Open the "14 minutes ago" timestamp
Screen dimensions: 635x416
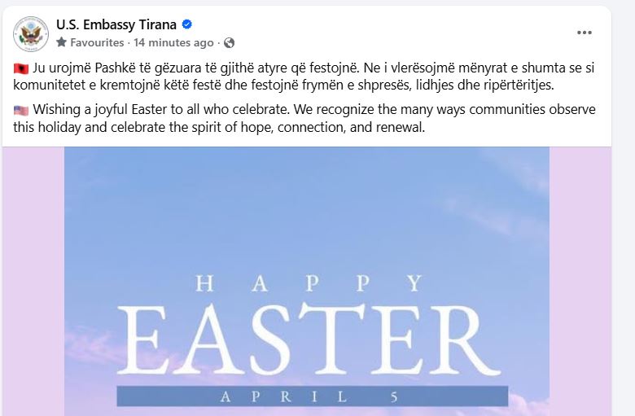point(173,42)
